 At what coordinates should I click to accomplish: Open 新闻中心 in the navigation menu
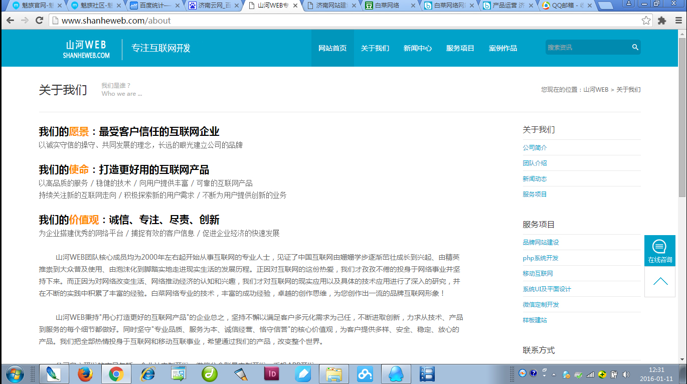coord(417,48)
